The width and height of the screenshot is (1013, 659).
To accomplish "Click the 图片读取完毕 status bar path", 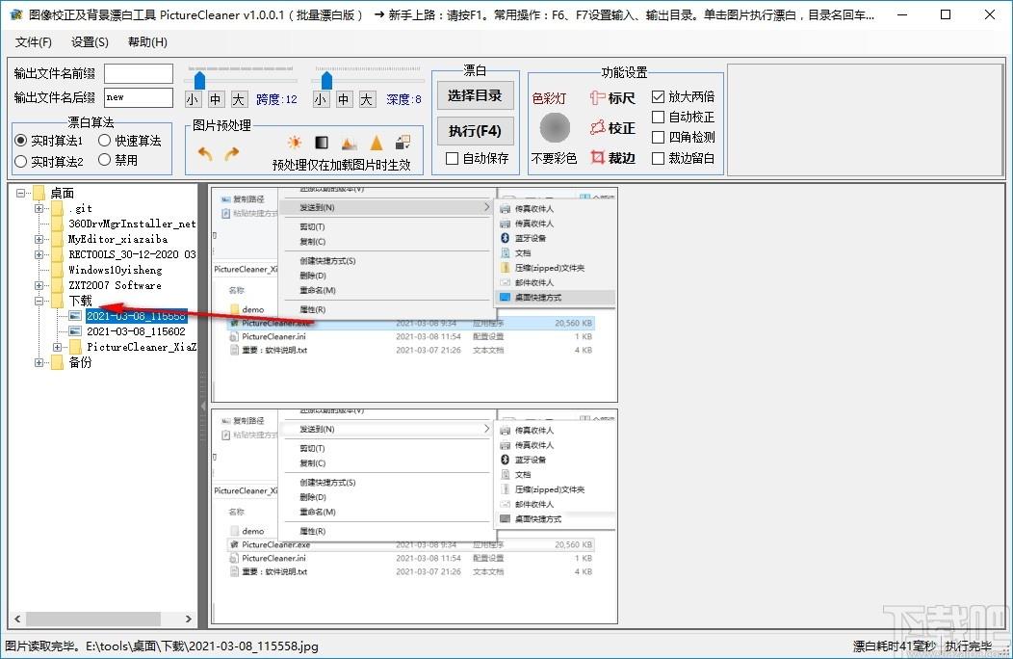I will [162, 646].
